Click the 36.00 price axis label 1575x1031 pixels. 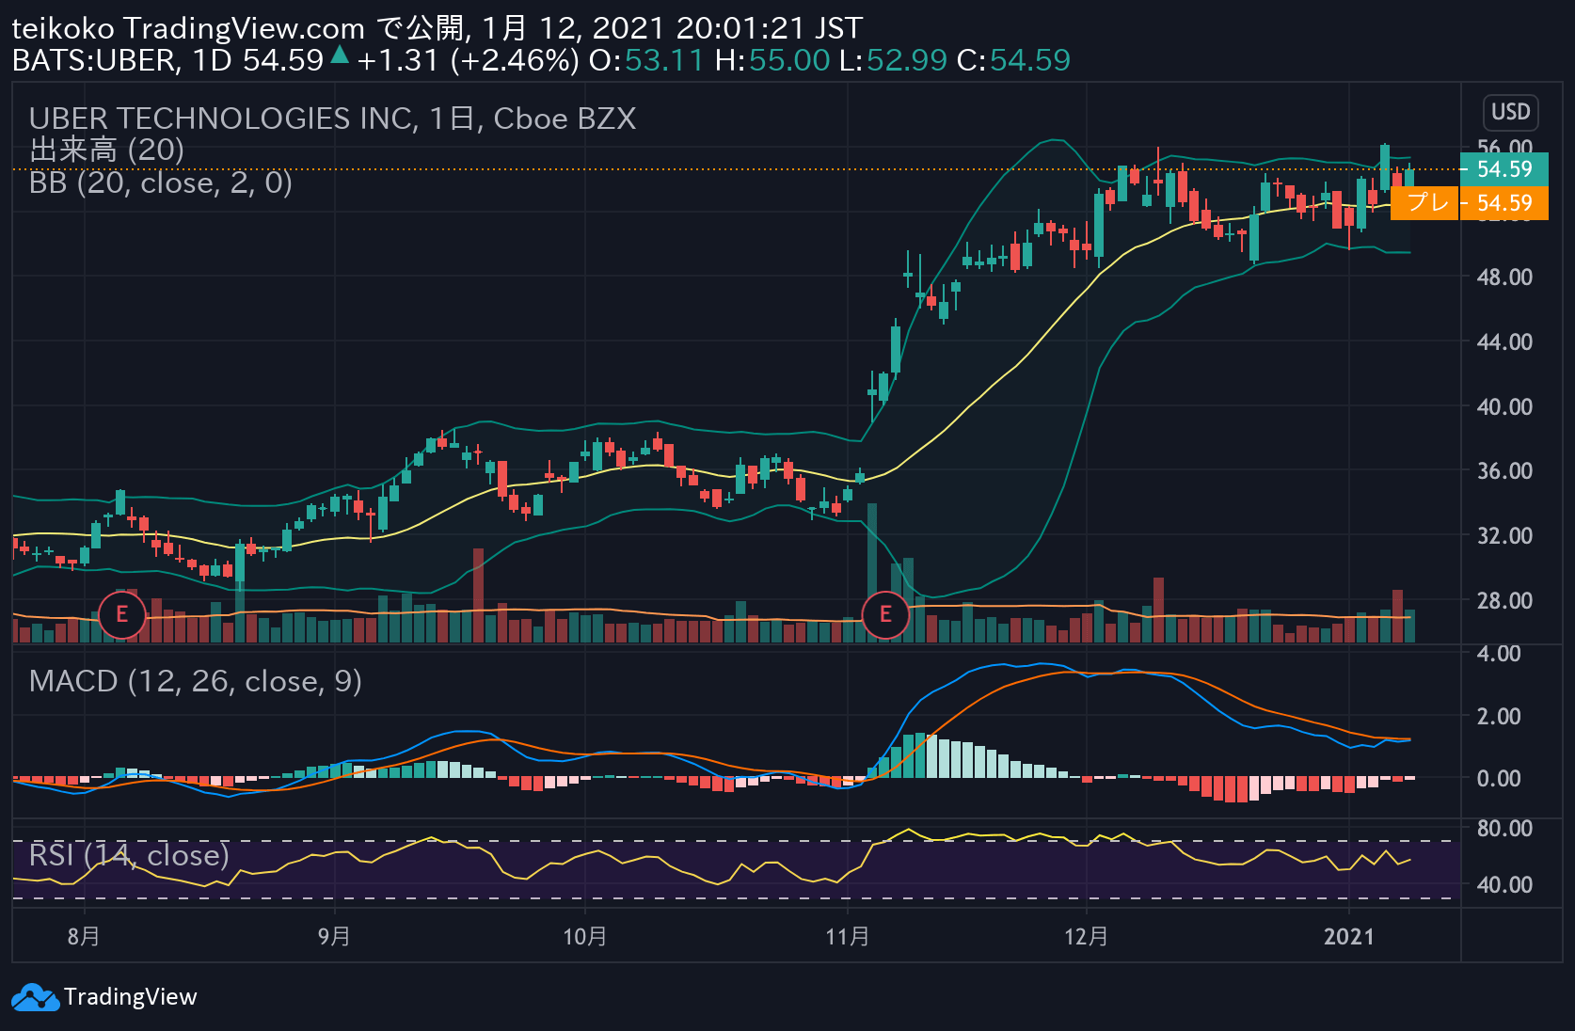click(1504, 471)
